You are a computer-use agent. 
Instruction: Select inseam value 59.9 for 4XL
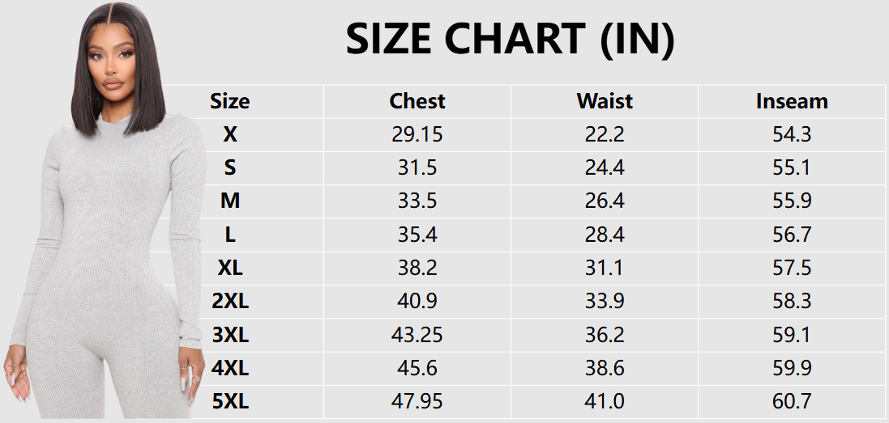click(x=792, y=368)
